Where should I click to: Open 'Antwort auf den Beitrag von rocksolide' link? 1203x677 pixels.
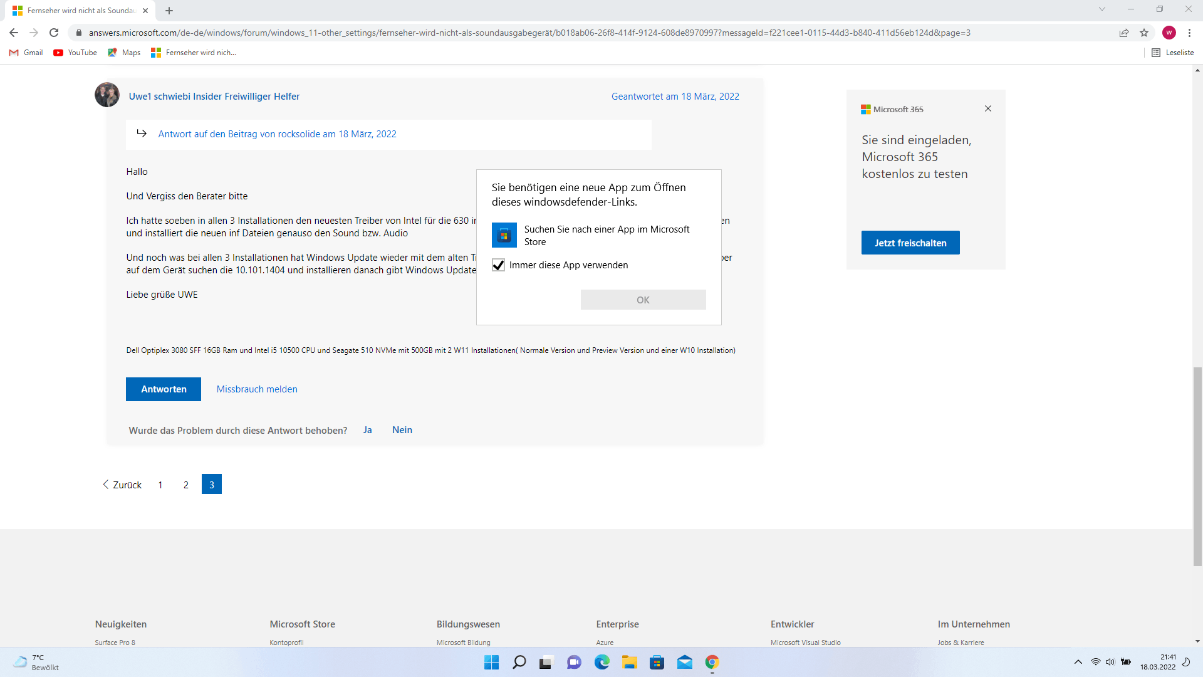pos(277,134)
